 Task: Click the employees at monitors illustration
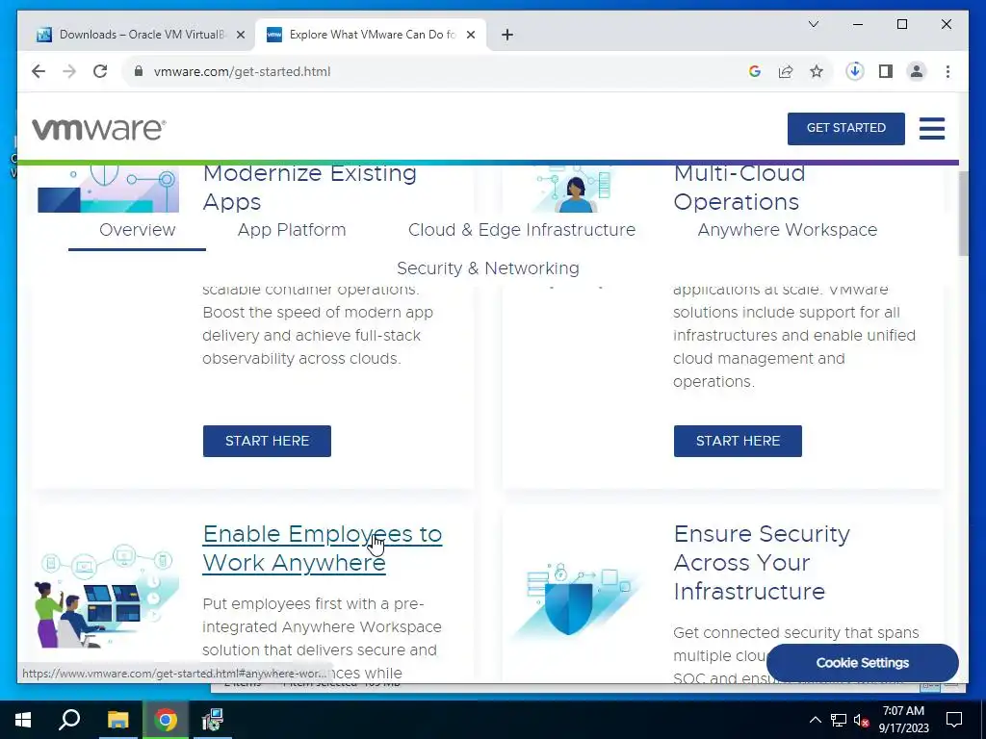point(106,596)
